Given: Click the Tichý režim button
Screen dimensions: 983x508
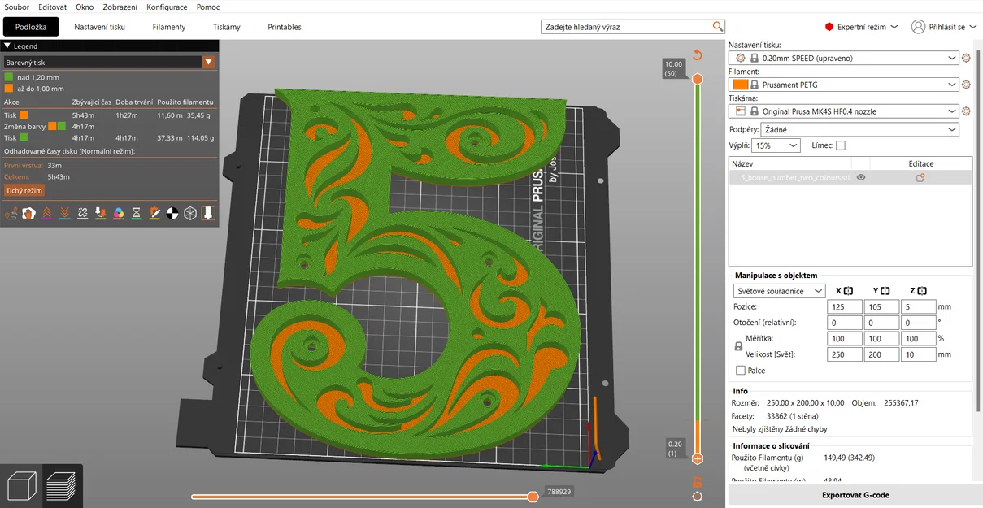Looking at the screenshot, I should tap(24, 190).
